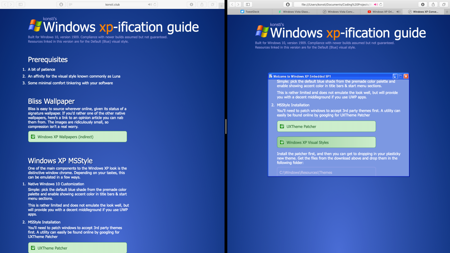450x253 pixels.
Task: Click Windows XP Visual Styles download
Action: [x=326, y=142]
